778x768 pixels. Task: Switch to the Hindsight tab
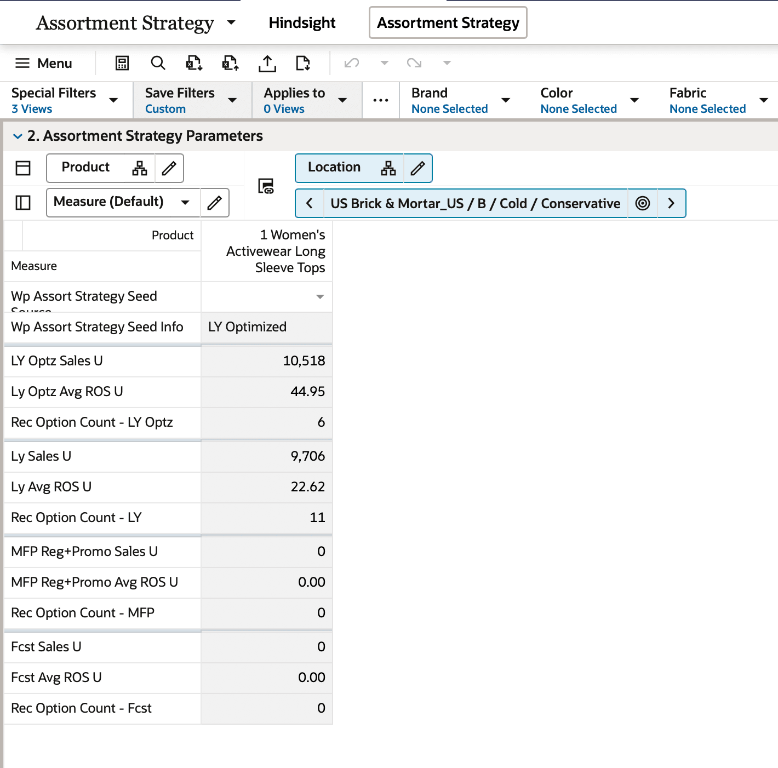(x=302, y=22)
